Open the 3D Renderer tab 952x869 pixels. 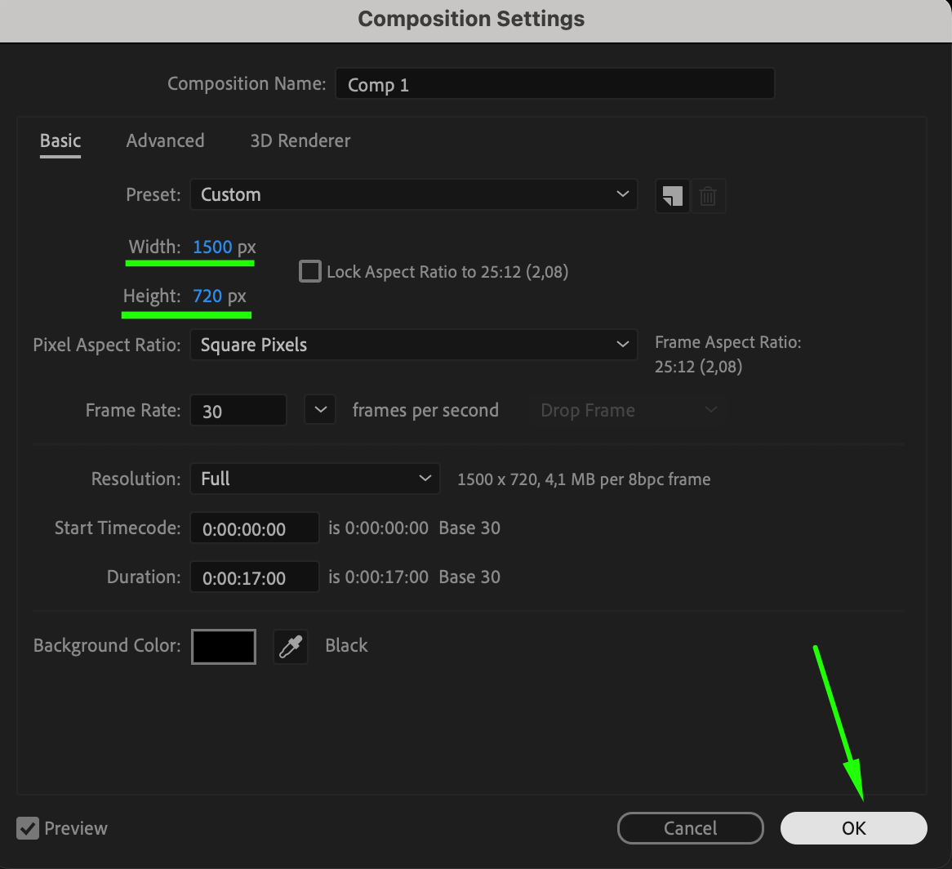tap(300, 140)
